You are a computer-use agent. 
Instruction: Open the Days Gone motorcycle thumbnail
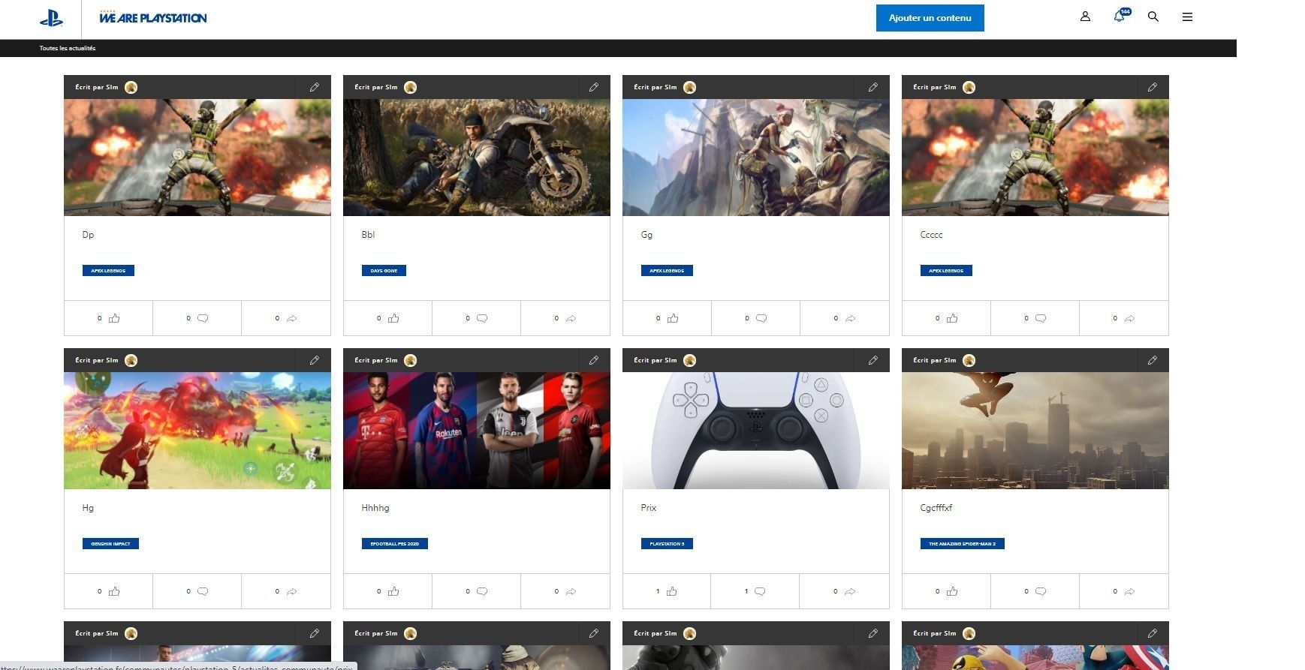[477, 158]
